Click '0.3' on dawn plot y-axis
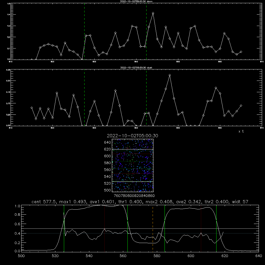This screenshot has width=265, height=265. click(x=9, y=26)
